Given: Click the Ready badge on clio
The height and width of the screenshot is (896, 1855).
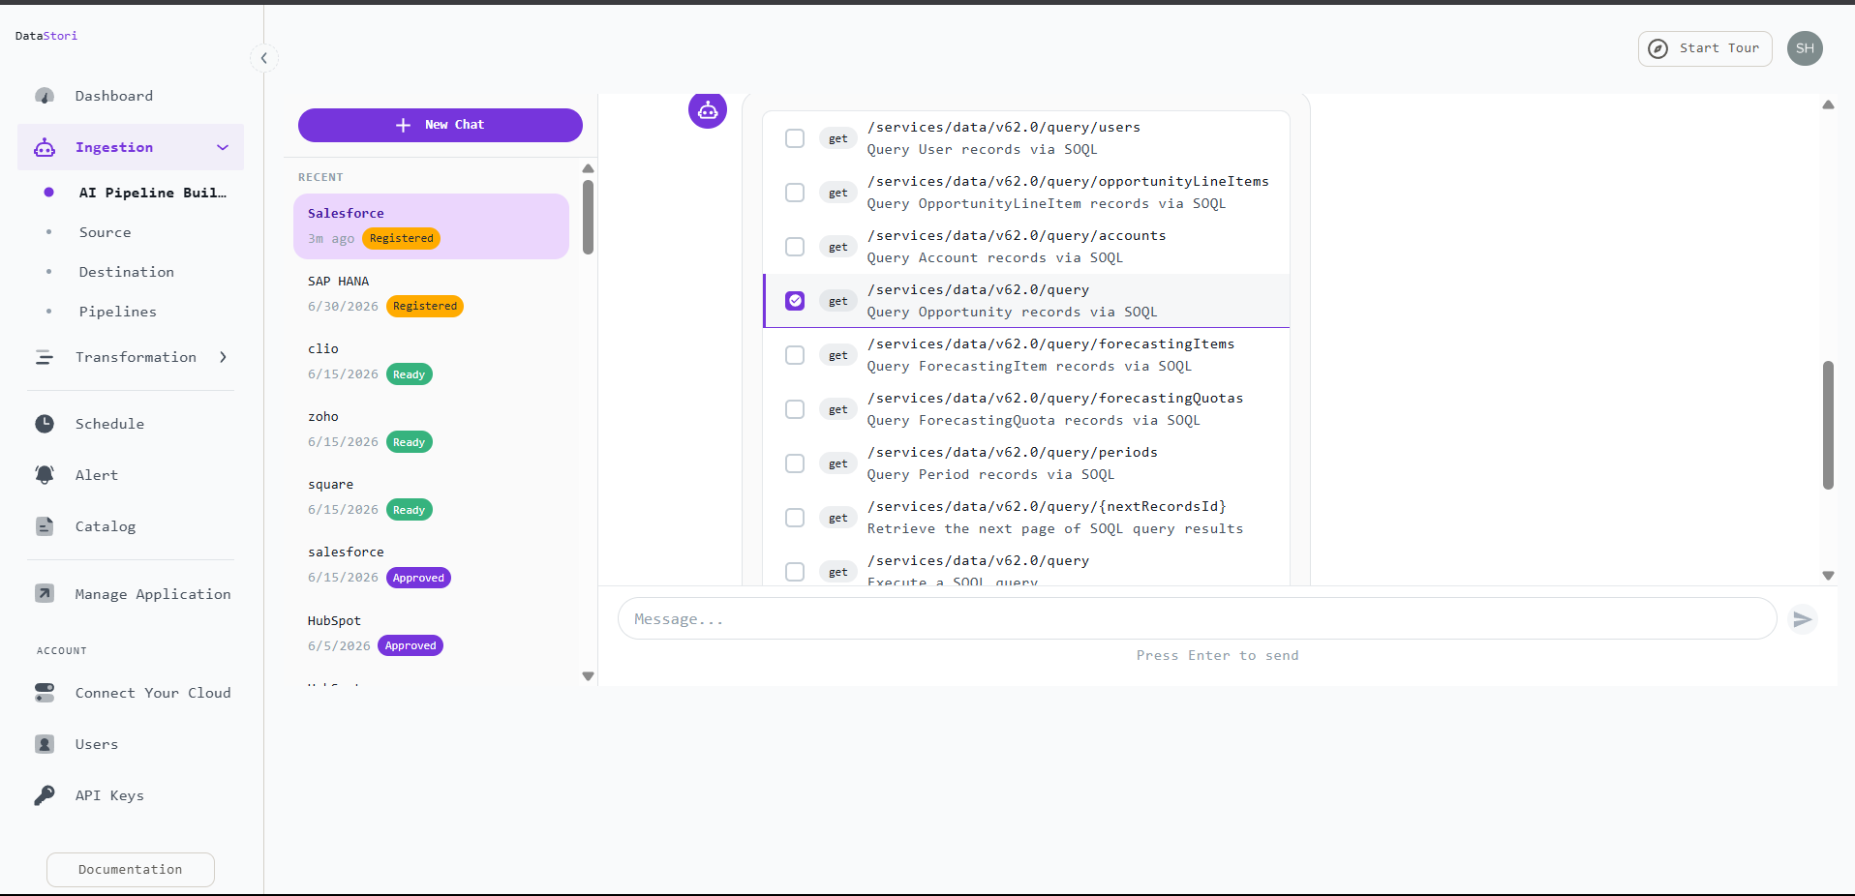Looking at the screenshot, I should [x=410, y=374].
